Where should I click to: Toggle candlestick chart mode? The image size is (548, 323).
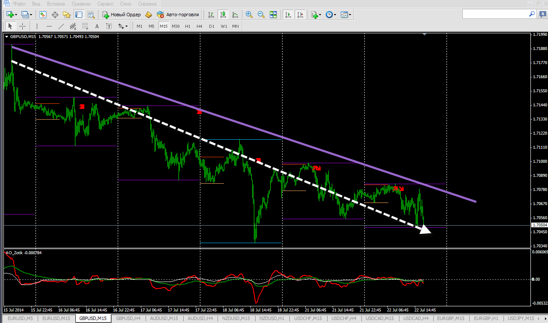pyautogui.click(x=223, y=15)
